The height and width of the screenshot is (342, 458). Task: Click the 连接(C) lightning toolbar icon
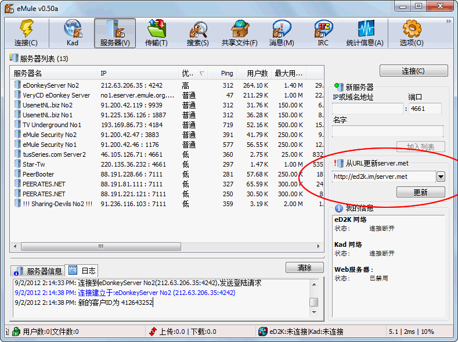tap(26, 33)
